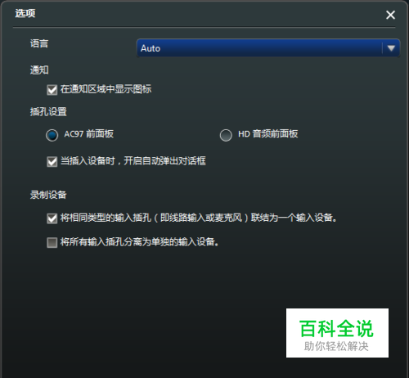This screenshot has height=378, width=409.
Task: Click the language dropdown arrow
Action: tap(391, 48)
